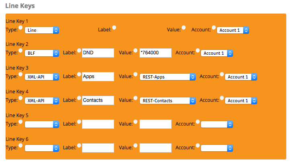Expand the REST-Apps value dropdown
The width and height of the screenshot is (293, 163).
[168, 77]
